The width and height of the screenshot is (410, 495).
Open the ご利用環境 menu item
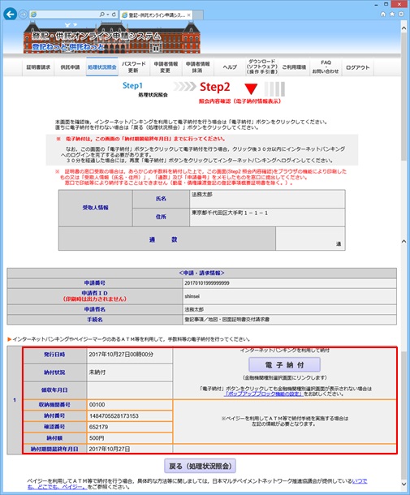(x=294, y=67)
